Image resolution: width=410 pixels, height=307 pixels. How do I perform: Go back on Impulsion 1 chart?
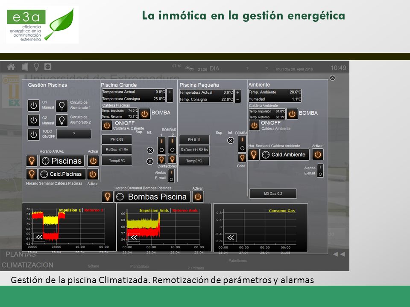(39, 237)
